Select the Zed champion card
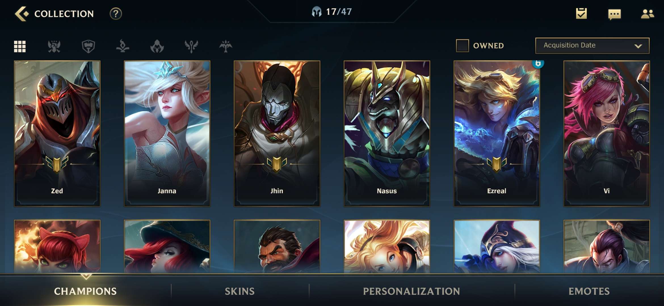This screenshot has height=306, width=664. coord(57,133)
